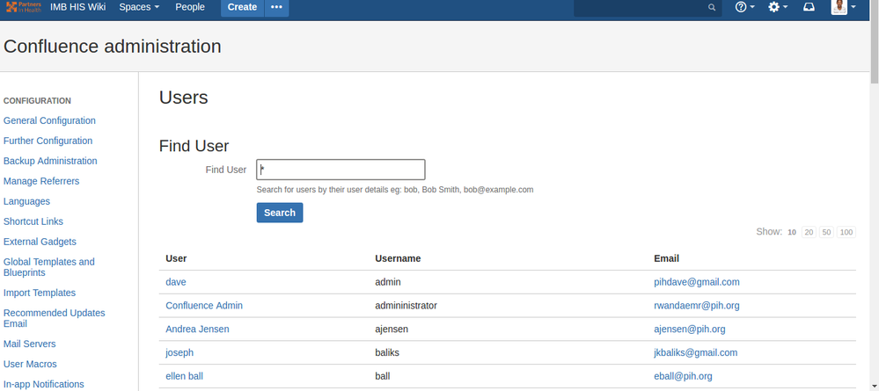Expand the Spaces dropdown menu

pyautogui.click(x=139, y=7)
